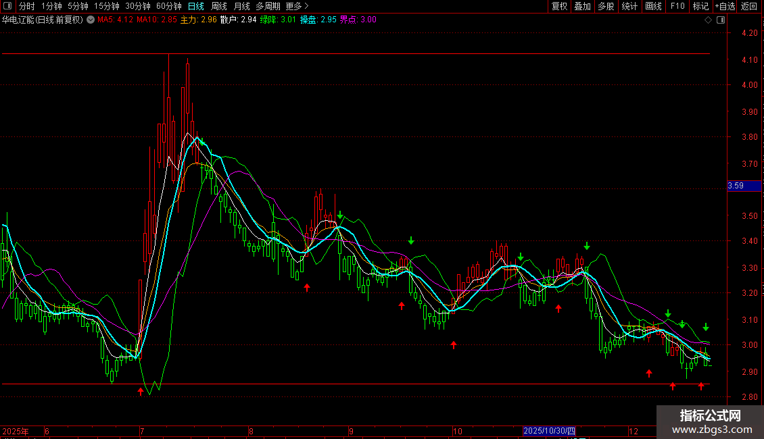Viewport: 764px width, 439px height.
Task: Click the MA5: 4.12 indicator label
Action: click(x=115, y=20)
